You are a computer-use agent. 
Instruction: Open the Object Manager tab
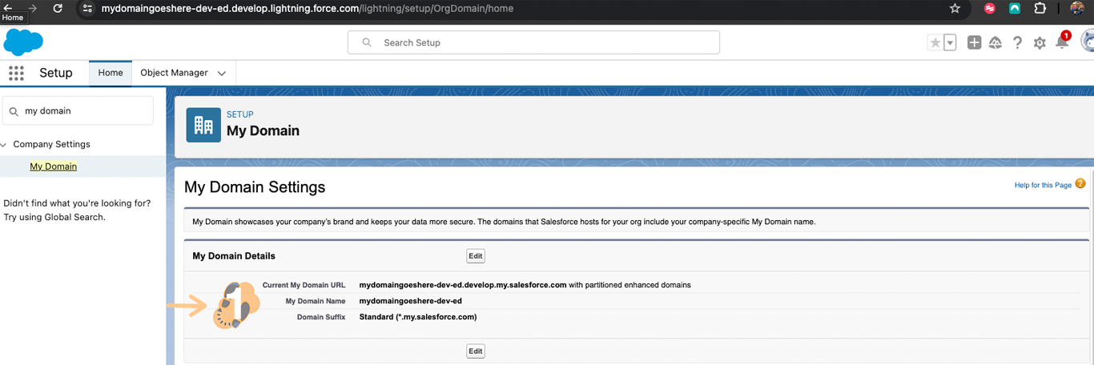[x=174, y=73]
